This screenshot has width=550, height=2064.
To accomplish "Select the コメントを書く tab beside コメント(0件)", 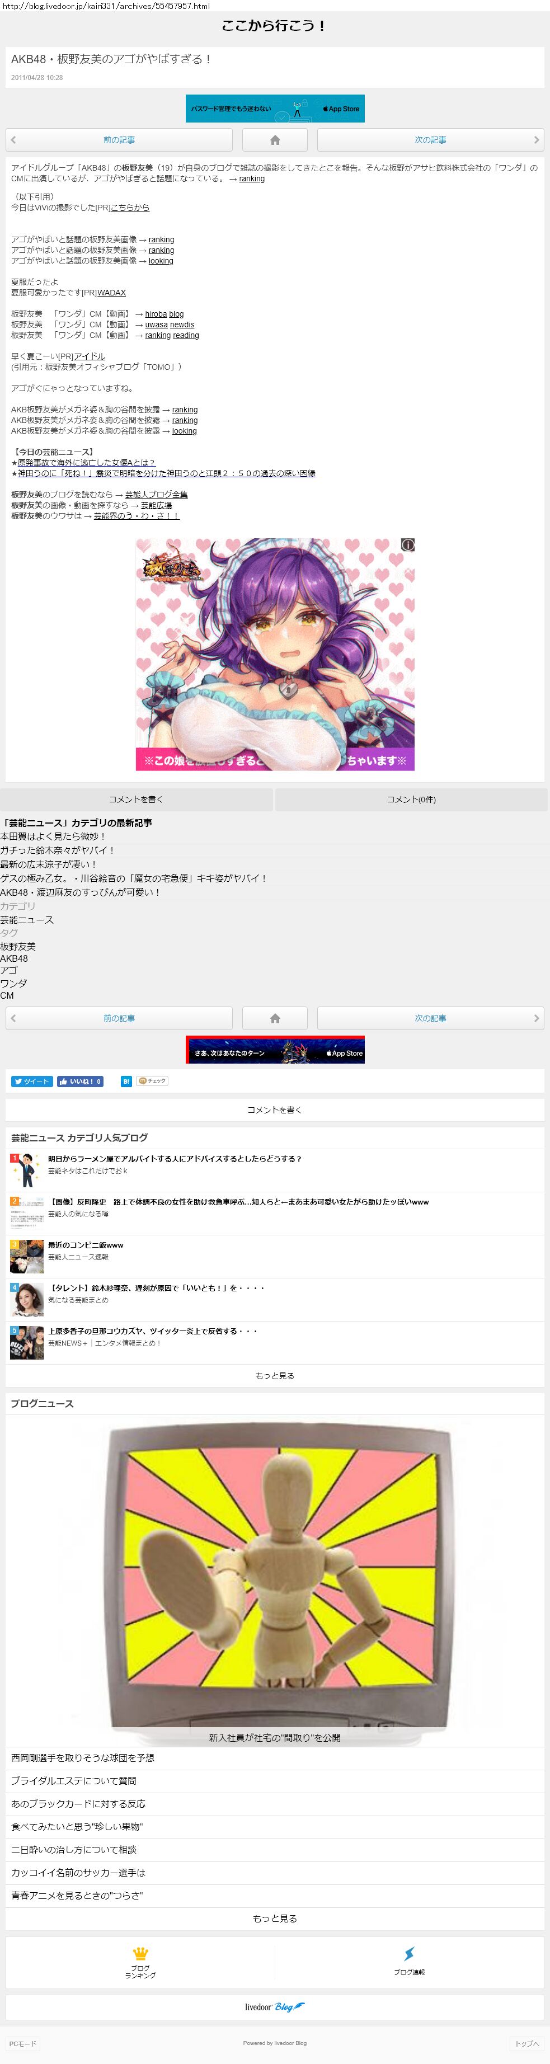I will [x=137, y=799].
